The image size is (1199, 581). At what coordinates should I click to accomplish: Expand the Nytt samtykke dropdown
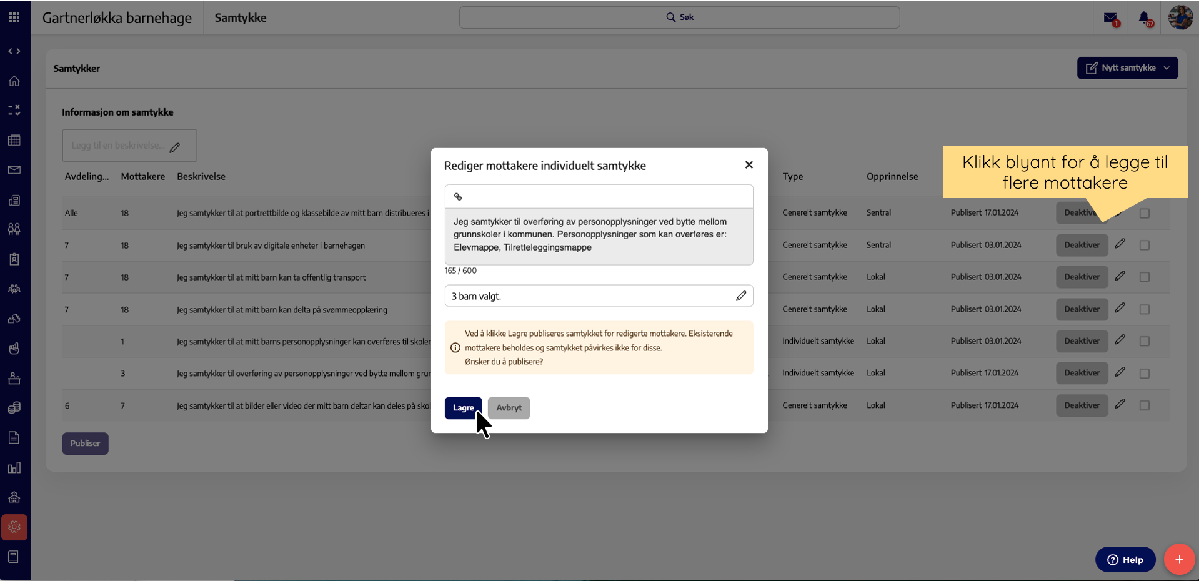(x=1166, y=68)
